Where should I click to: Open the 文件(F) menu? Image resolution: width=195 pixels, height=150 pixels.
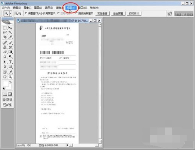click(6, 8)
